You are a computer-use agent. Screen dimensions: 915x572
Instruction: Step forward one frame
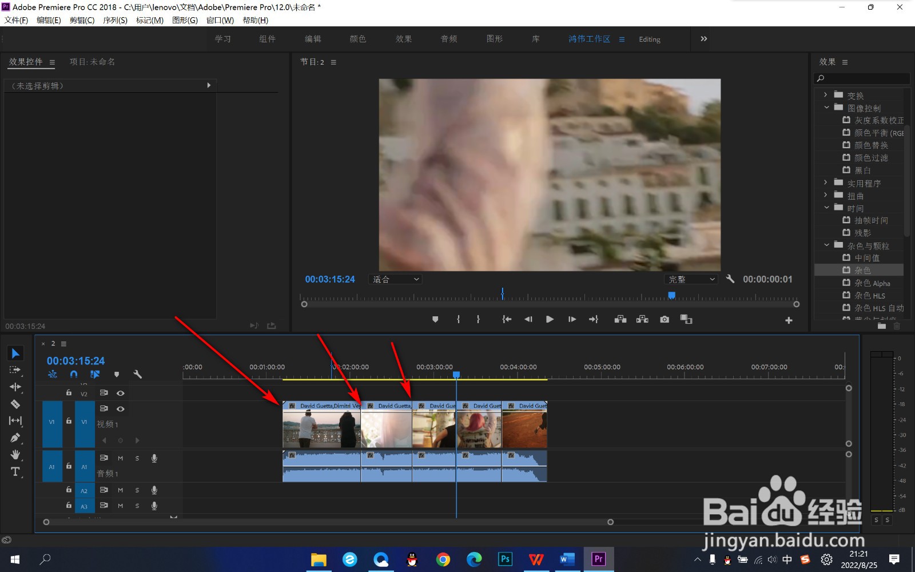click(572, 319)
